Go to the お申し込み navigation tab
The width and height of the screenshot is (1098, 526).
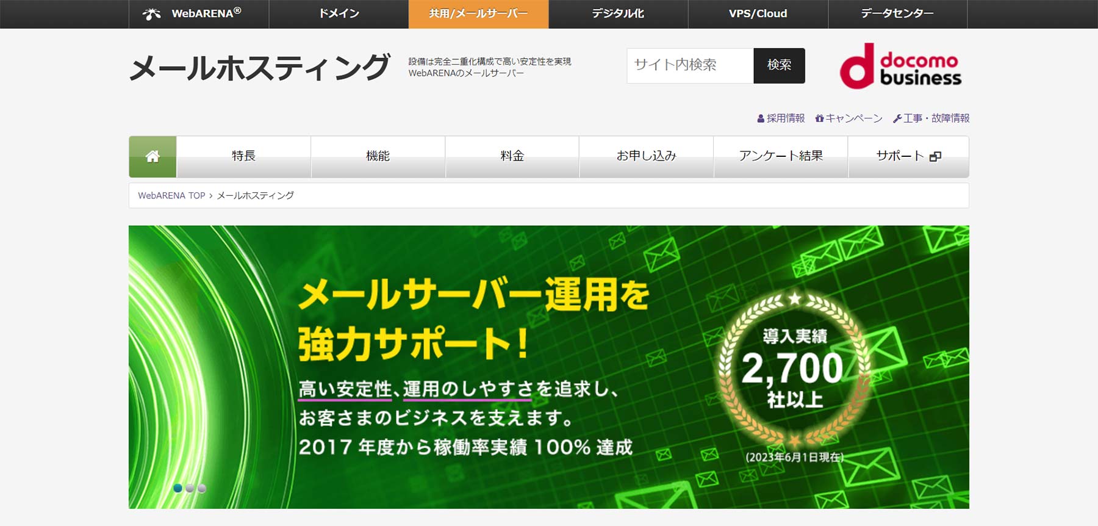646,157
